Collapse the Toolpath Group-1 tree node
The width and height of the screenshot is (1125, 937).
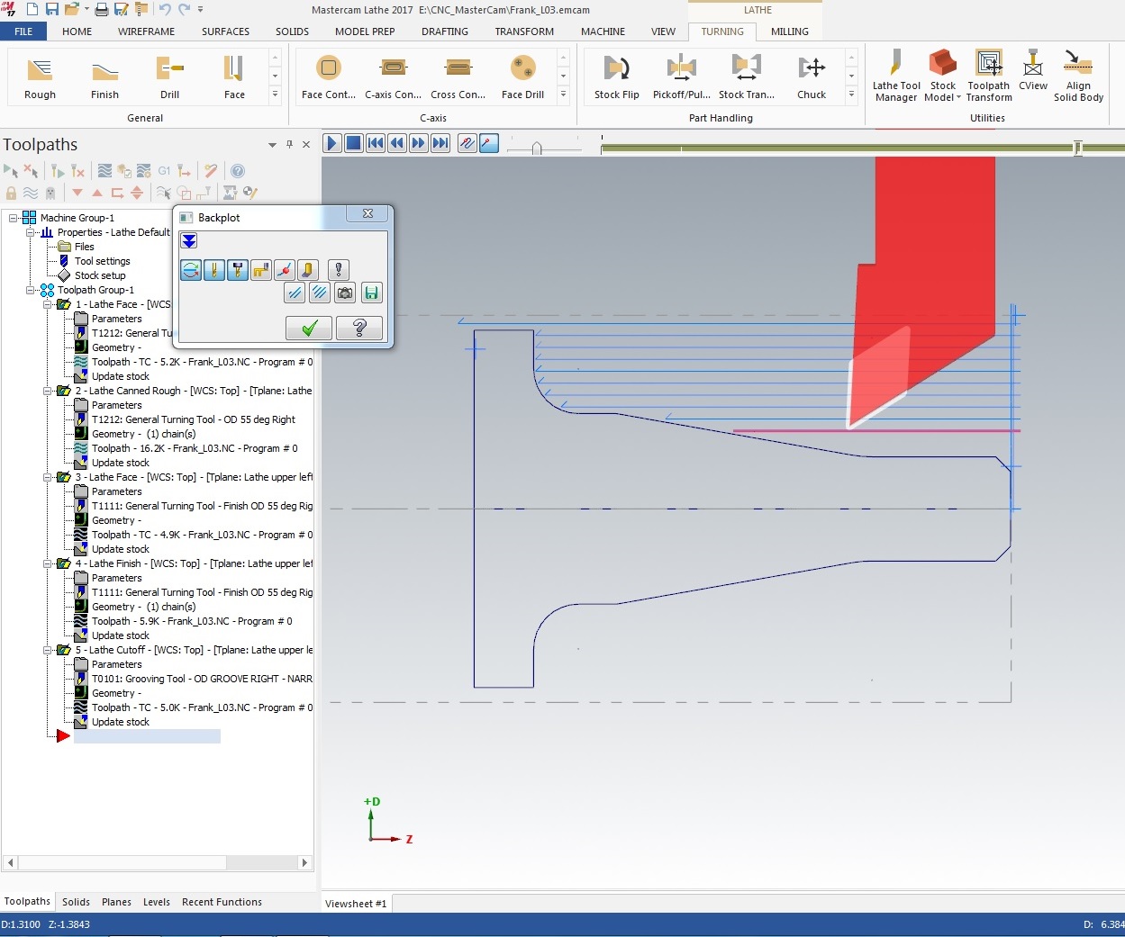(x=31, y=290)
